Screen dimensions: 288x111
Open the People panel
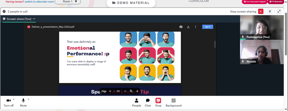coord(137,103)
